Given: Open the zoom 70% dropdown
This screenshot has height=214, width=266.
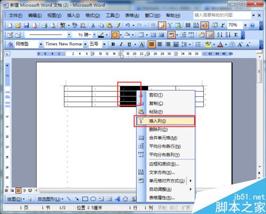Looking at the screenshot, I should (245, 26).
